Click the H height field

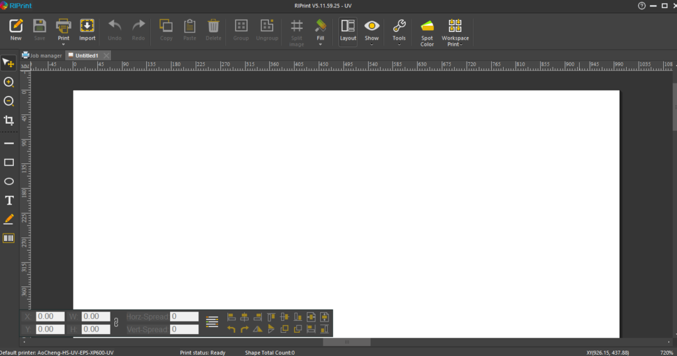coord(96,330)
